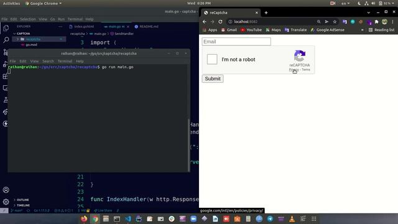Close the main.go editor tab
This screenshot has height=224, width=398.
click(128, 27)
